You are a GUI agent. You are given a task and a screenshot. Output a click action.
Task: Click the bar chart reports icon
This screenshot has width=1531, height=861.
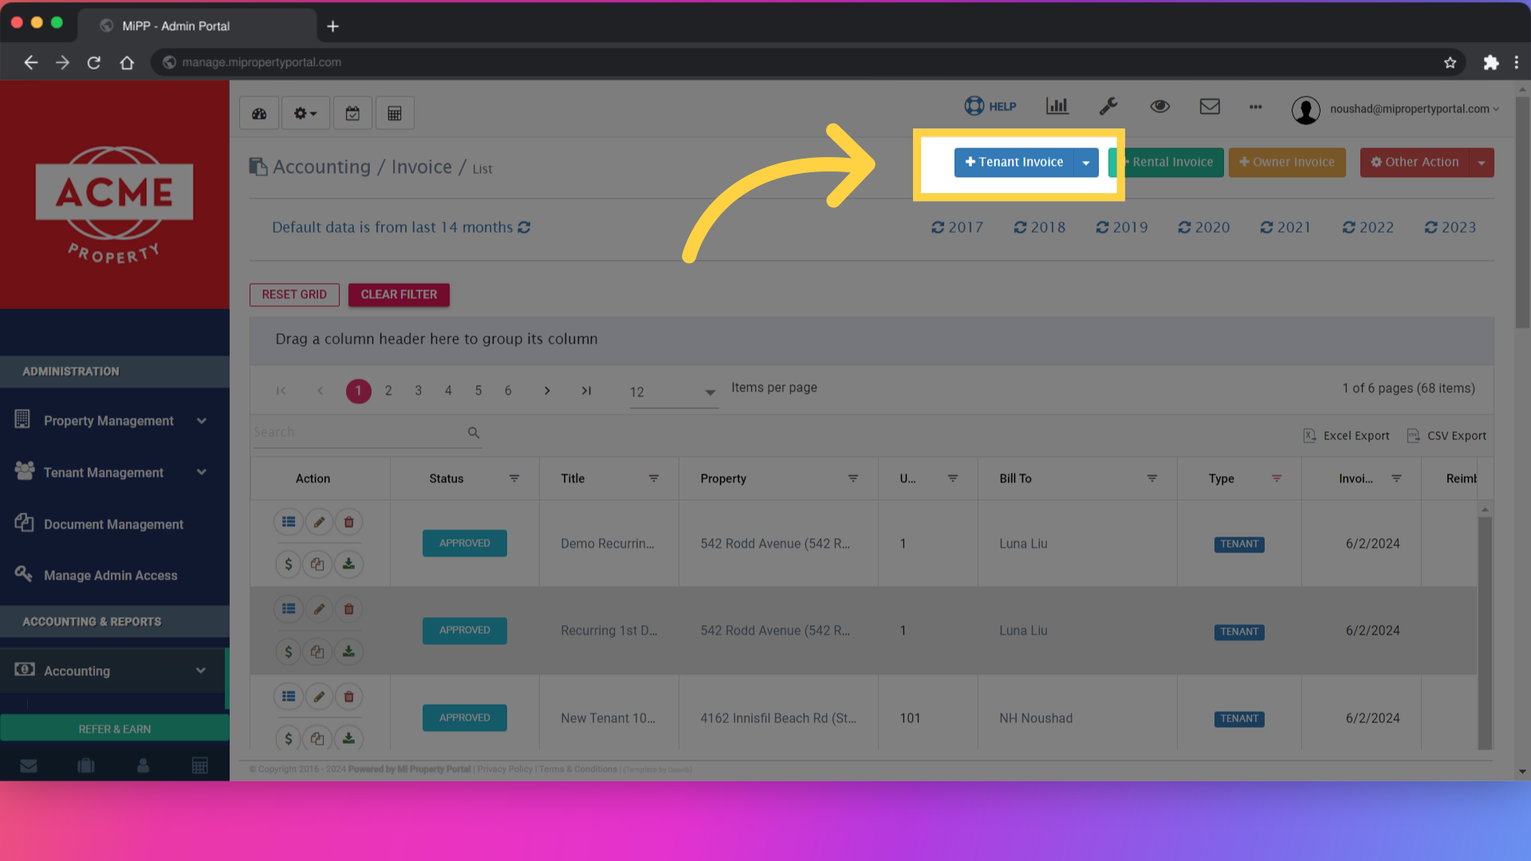pyautogui.click(x=1057, y=106)
